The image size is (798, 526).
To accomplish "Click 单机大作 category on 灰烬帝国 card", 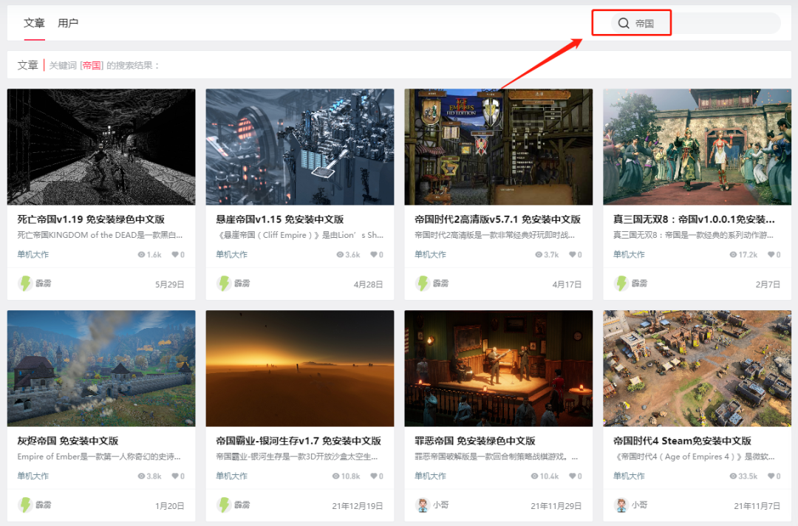I will click(33, 476).
